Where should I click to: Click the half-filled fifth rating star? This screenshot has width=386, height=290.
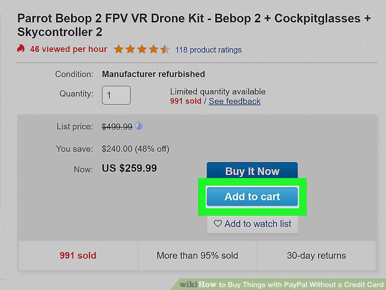tap(165, 49)
